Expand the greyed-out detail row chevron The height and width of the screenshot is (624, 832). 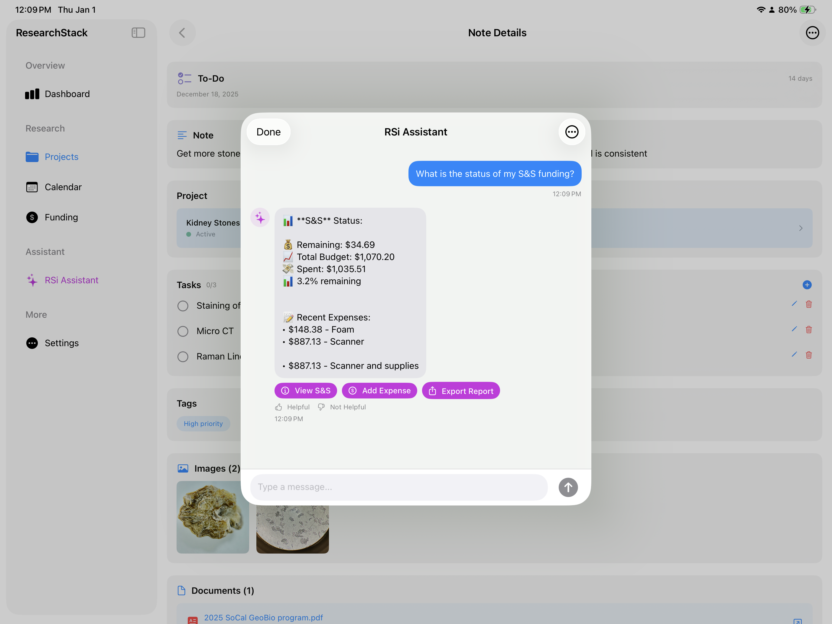[800, 228]
